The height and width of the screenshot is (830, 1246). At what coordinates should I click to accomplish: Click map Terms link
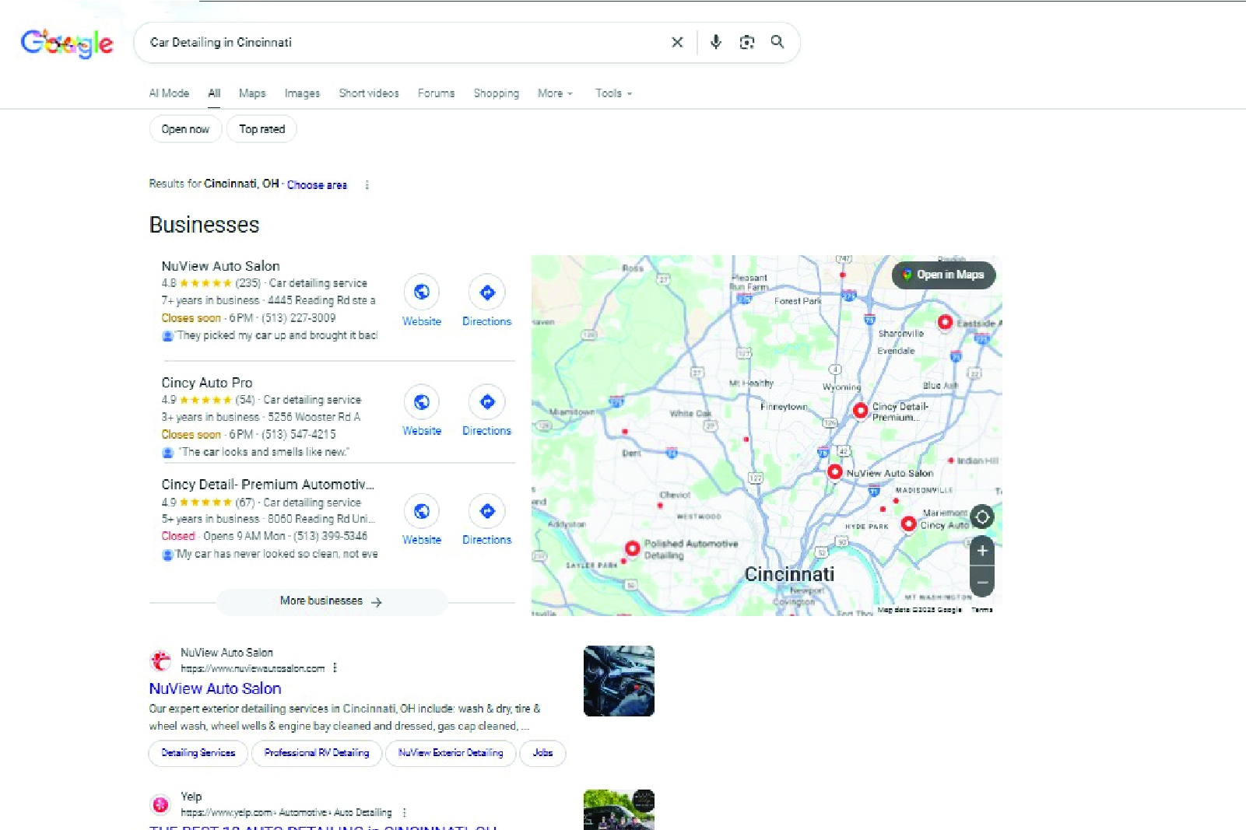982,610
